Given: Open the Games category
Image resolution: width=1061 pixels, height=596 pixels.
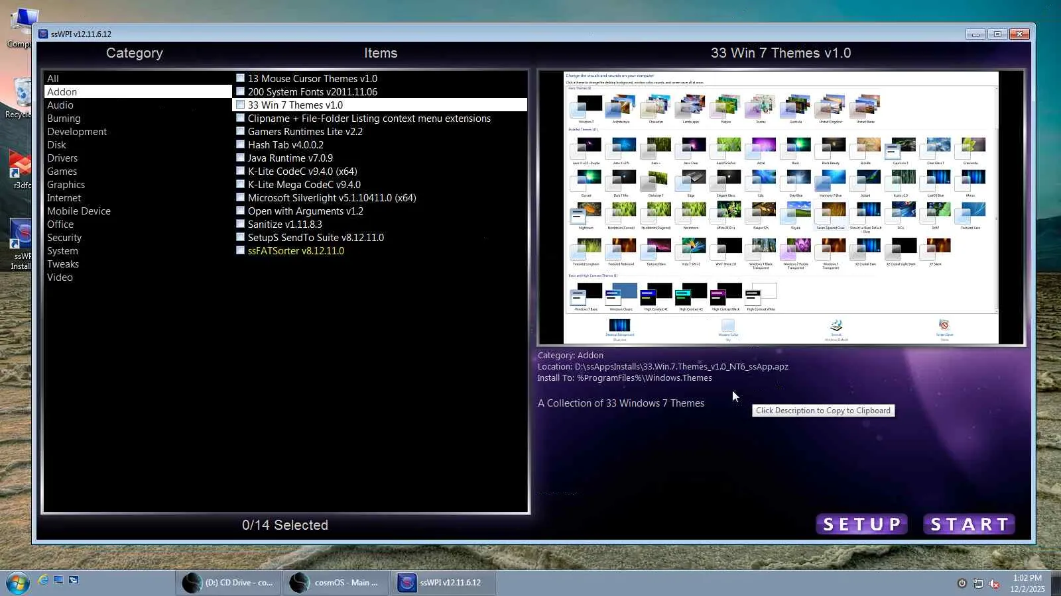Looking at the screenshot, I should [x=138, y=172].
